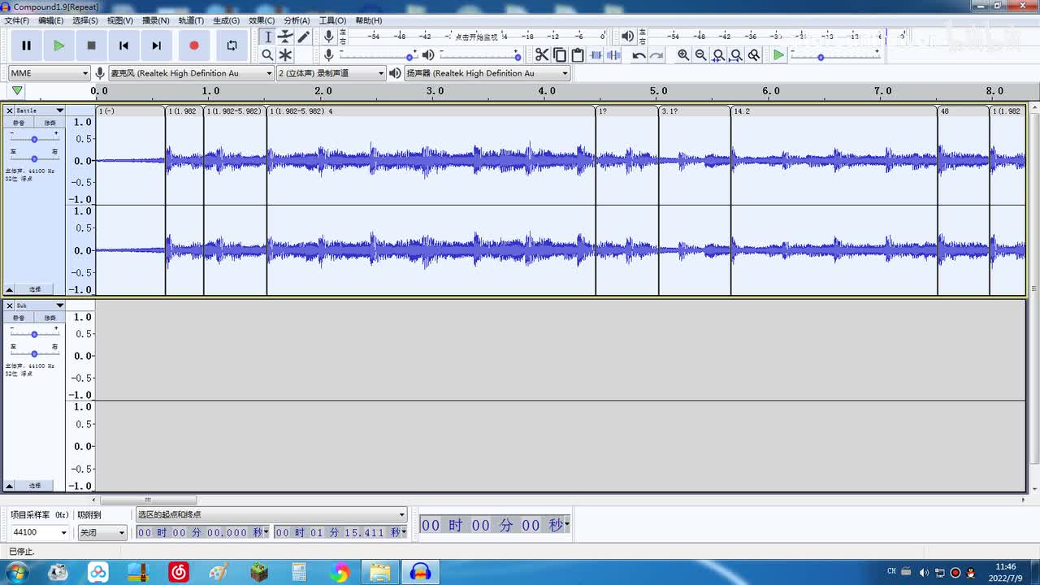Image resolution: width=1040 pixels, height=585 pixels.
Task: Stop playback with the Stop button
Action: pos(91,45)
